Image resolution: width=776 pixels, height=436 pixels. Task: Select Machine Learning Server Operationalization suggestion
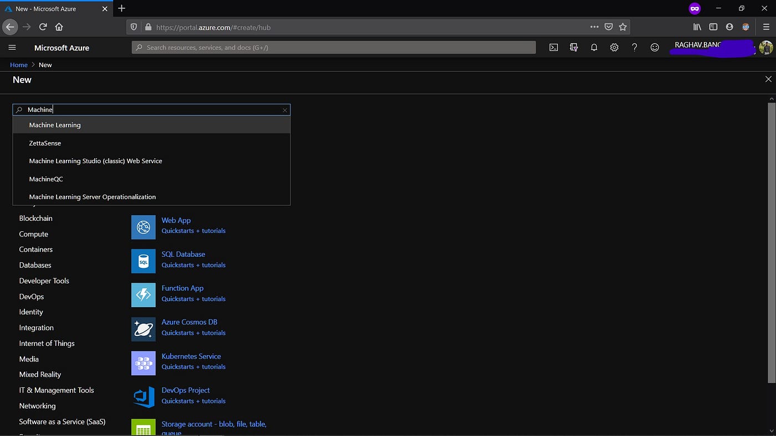151,196
